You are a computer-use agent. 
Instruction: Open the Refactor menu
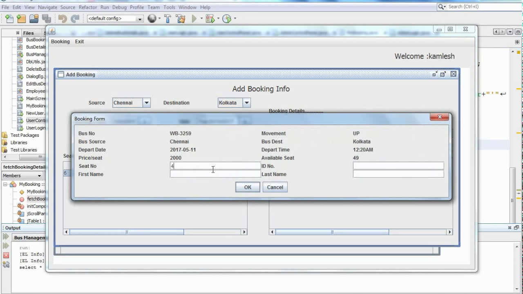(88, 7)
